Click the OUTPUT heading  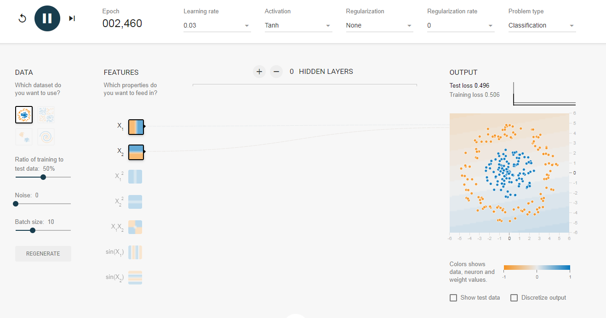tap(463, 73)
